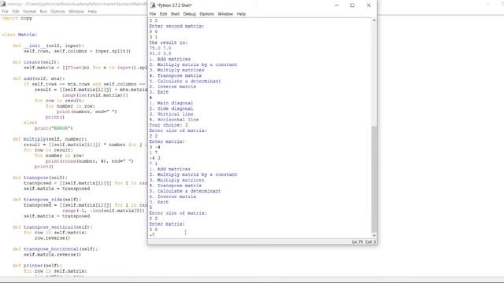Close the Python Shell window
This screenshot has height=283, width=504.
click(x=369, y=6)
